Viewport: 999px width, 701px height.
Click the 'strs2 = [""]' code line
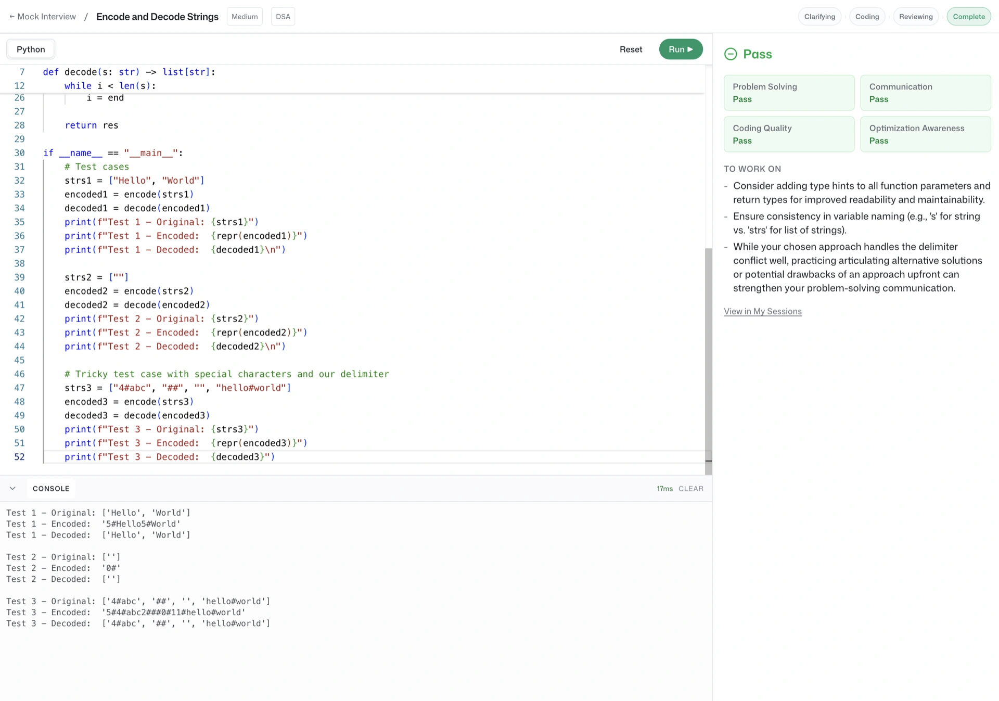tap(96, 277)
